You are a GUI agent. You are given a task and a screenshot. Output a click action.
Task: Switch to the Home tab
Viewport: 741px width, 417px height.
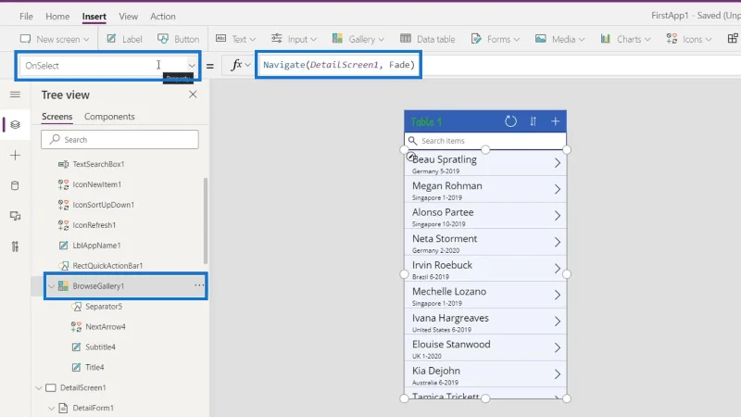[x=57, y=16]
